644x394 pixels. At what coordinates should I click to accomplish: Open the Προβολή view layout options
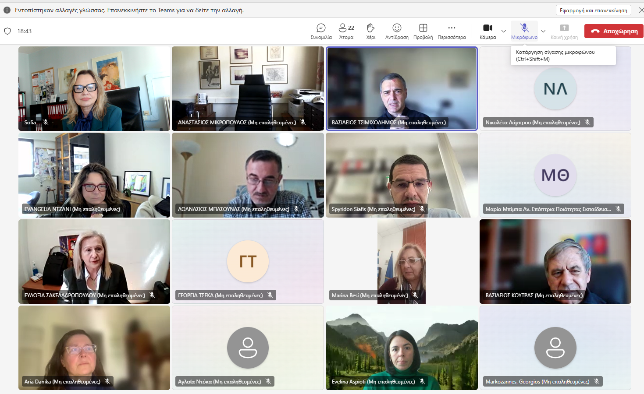(x=423, y=31)
